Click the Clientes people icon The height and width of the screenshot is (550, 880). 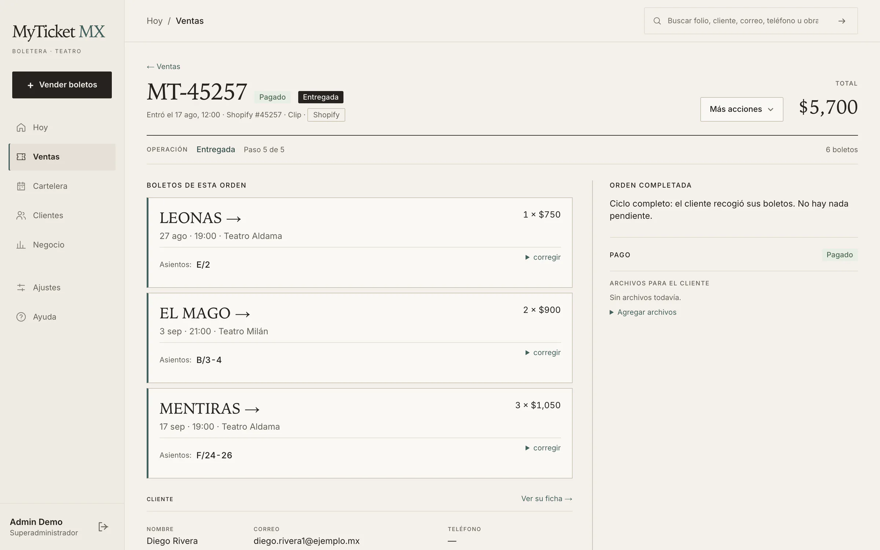click(21, 215)
